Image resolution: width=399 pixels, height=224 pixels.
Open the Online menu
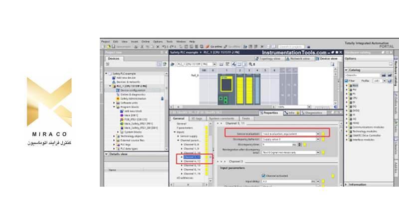[x=145, y=41]
